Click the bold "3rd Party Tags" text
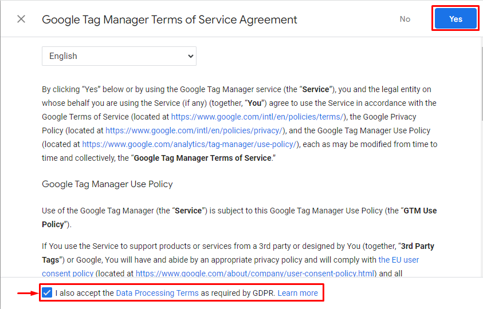Viewport: 483px width, 309px height. (x=417, y=246)
